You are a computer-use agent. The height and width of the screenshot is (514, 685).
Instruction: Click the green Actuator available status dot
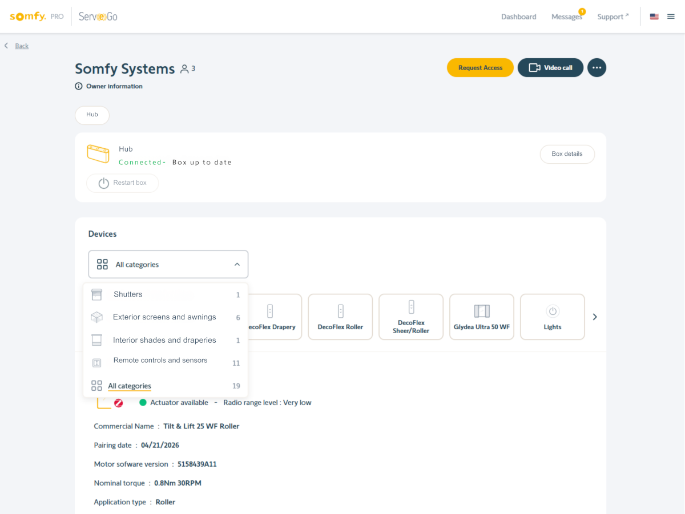pyautogui.click(x=143, y=402)
